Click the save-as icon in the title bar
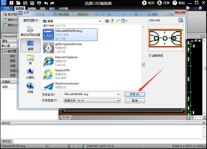This screenshot has width=207, height=149. [x=32, y=3]
